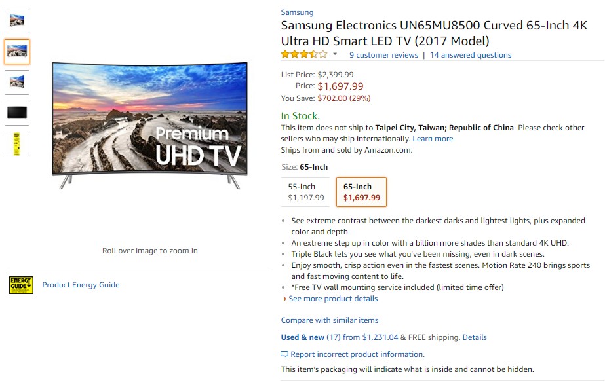Select the third TV thumbnail image
605x385 pixels.
tap(17, 82)
